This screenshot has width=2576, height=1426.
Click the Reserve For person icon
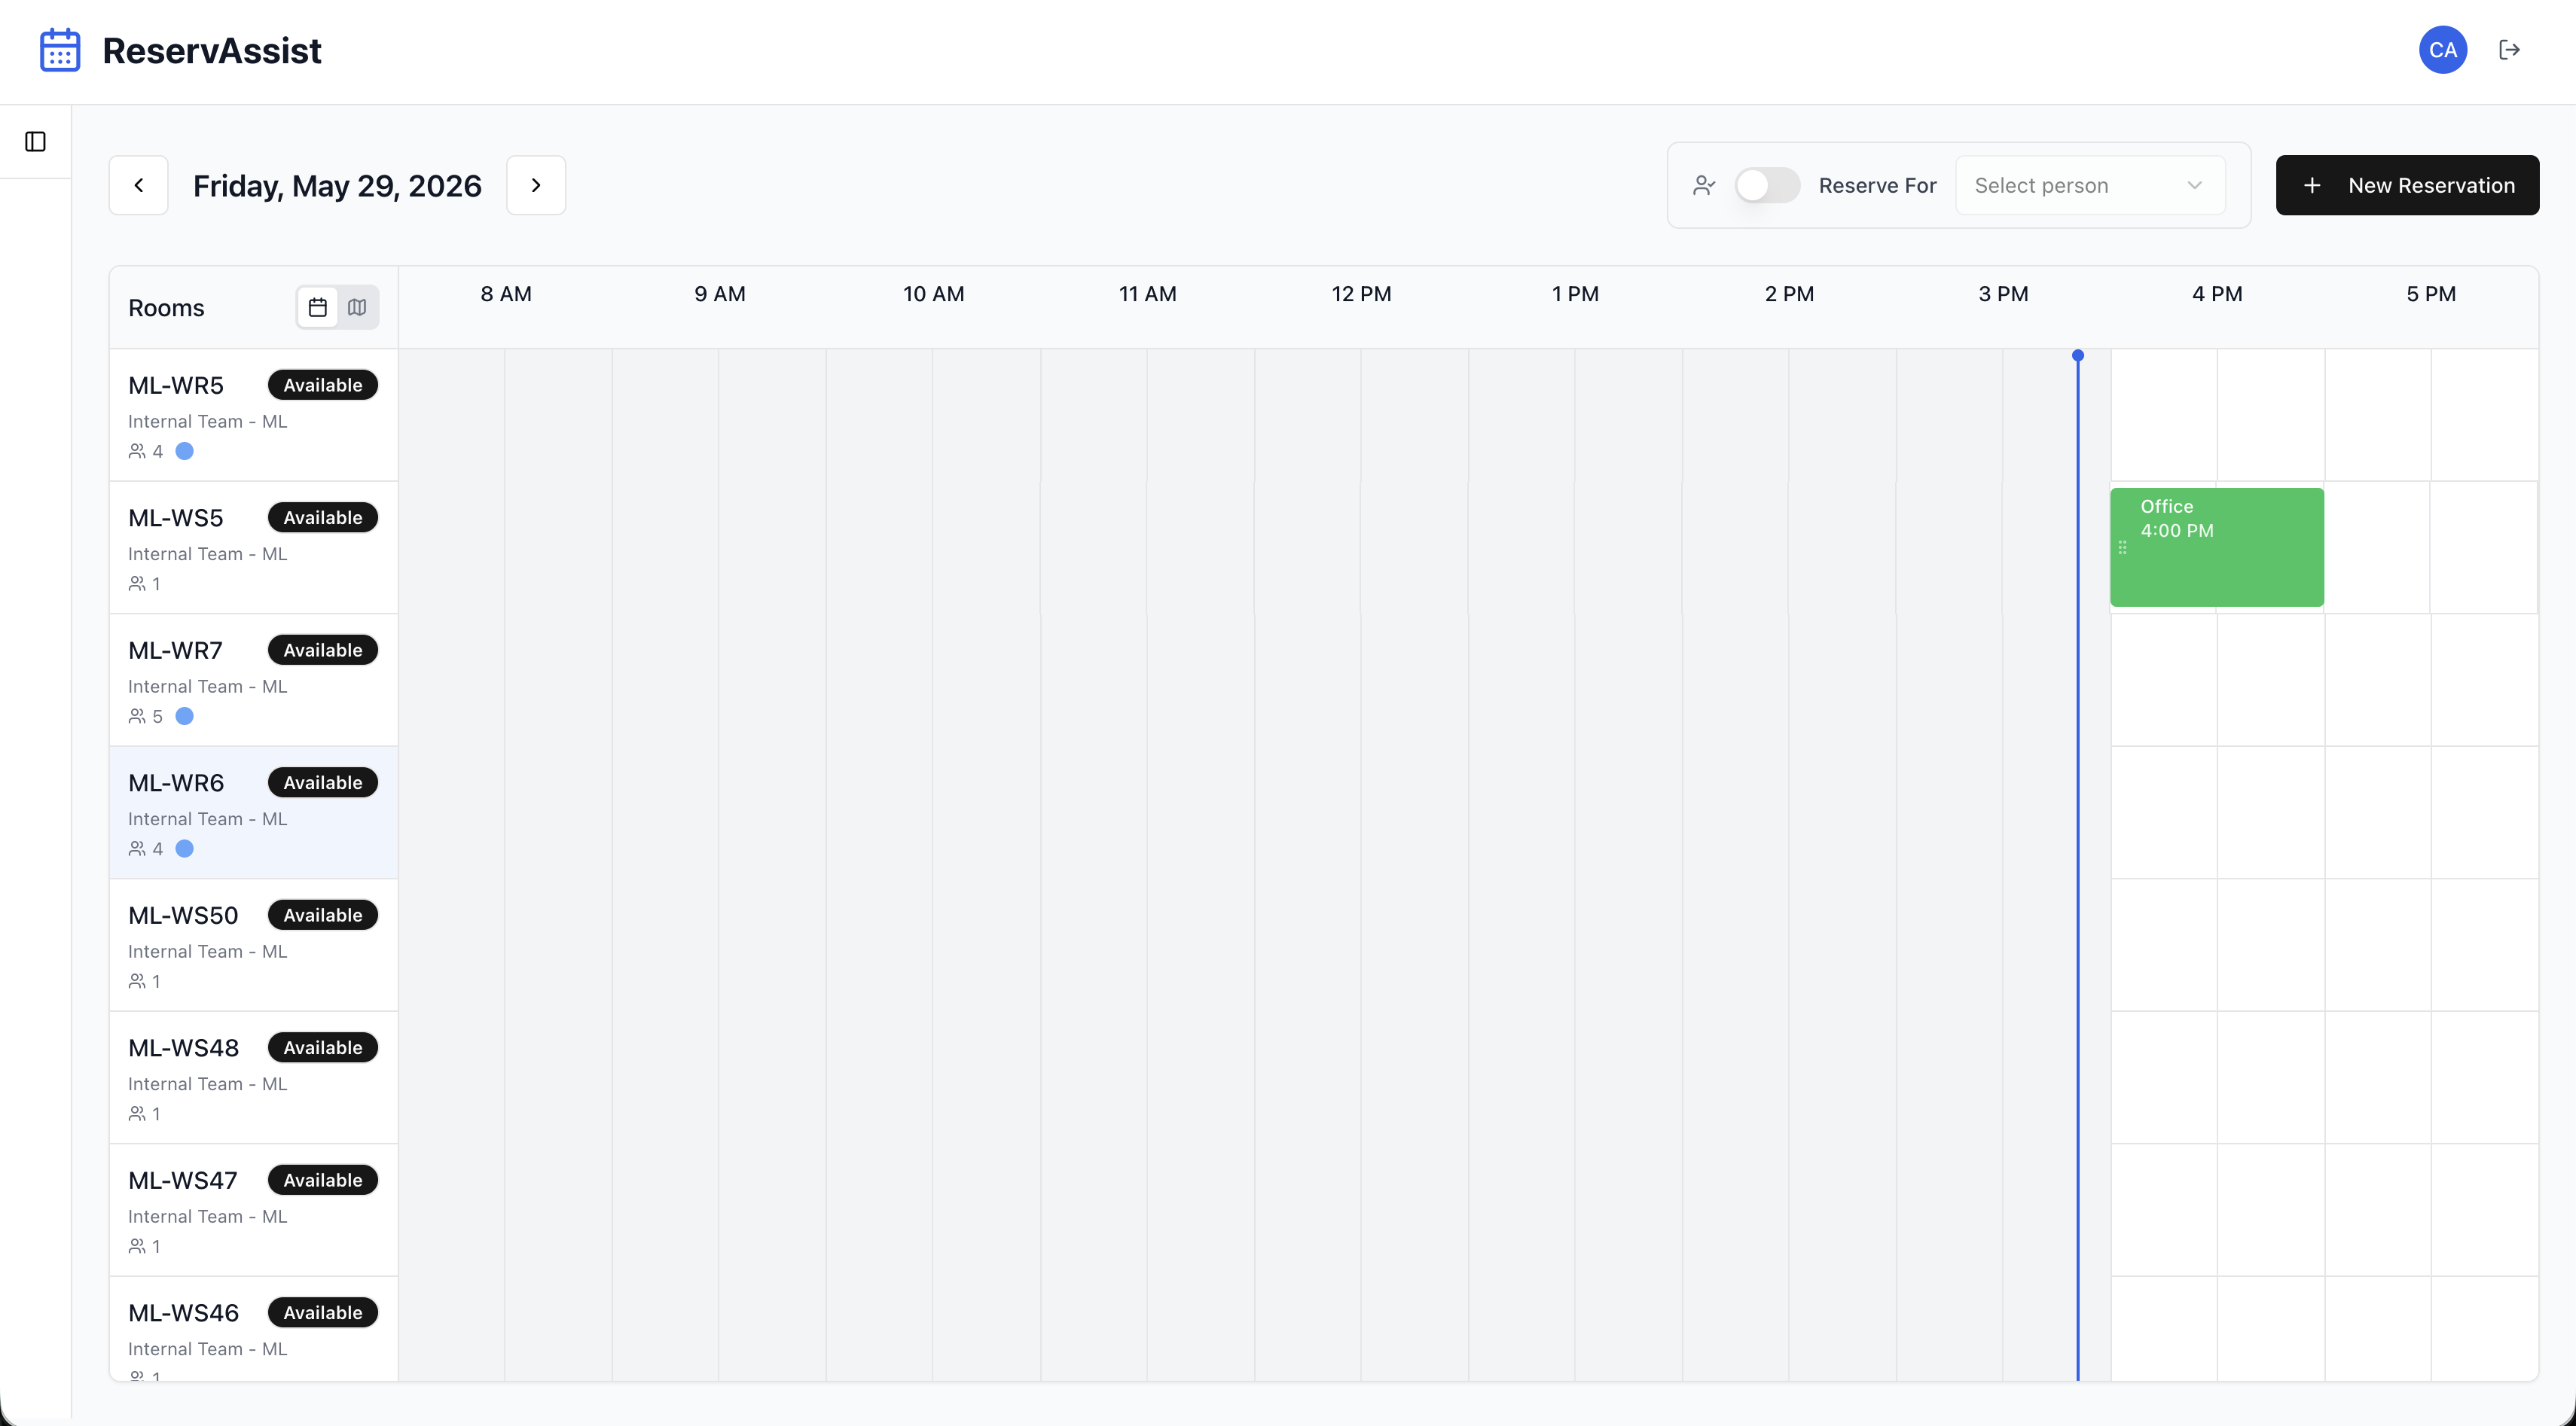pyautogui.click(x=1704, y=185)
